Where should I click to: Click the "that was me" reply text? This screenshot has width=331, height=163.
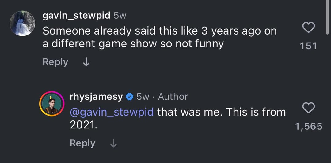pos(221,112)
